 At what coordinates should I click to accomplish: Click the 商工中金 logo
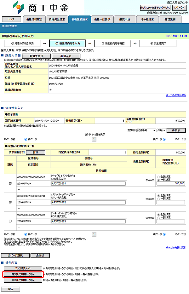[41, 8]
